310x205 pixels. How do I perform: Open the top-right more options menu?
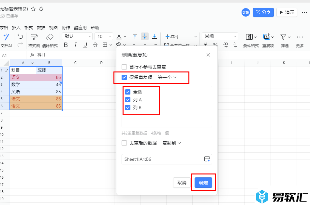(x=304, y=12)
